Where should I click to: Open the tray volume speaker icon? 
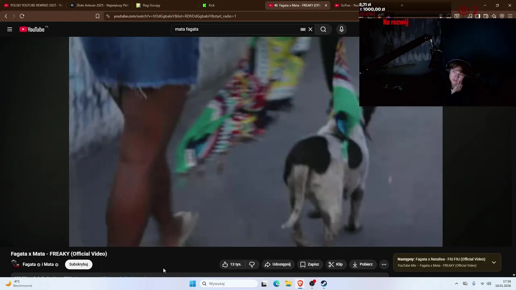pyautogui.click(x=489, y=284)
